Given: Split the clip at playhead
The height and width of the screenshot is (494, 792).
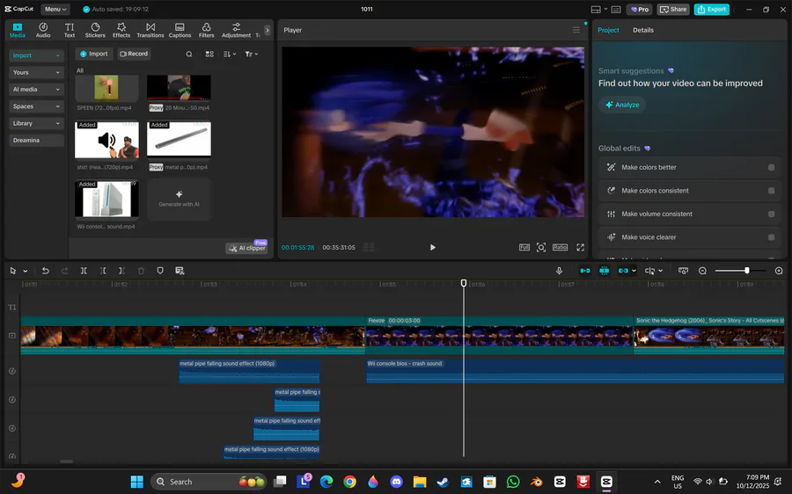Looking at the screenshot, I should tap(84, 271).
